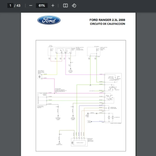Click the "/ 43" total pages text
The image size is (156, 156).
(x=17, y=5)
